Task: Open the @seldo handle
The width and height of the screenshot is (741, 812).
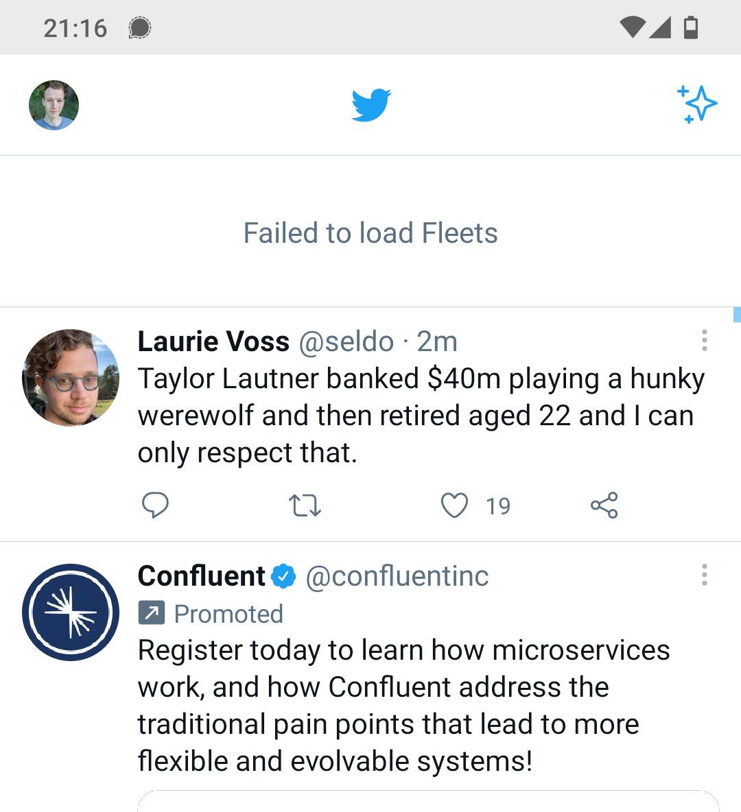Action: tap(346, 342)
